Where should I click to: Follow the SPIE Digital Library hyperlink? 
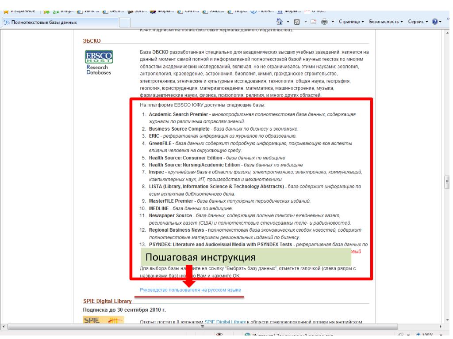(225, 322)
